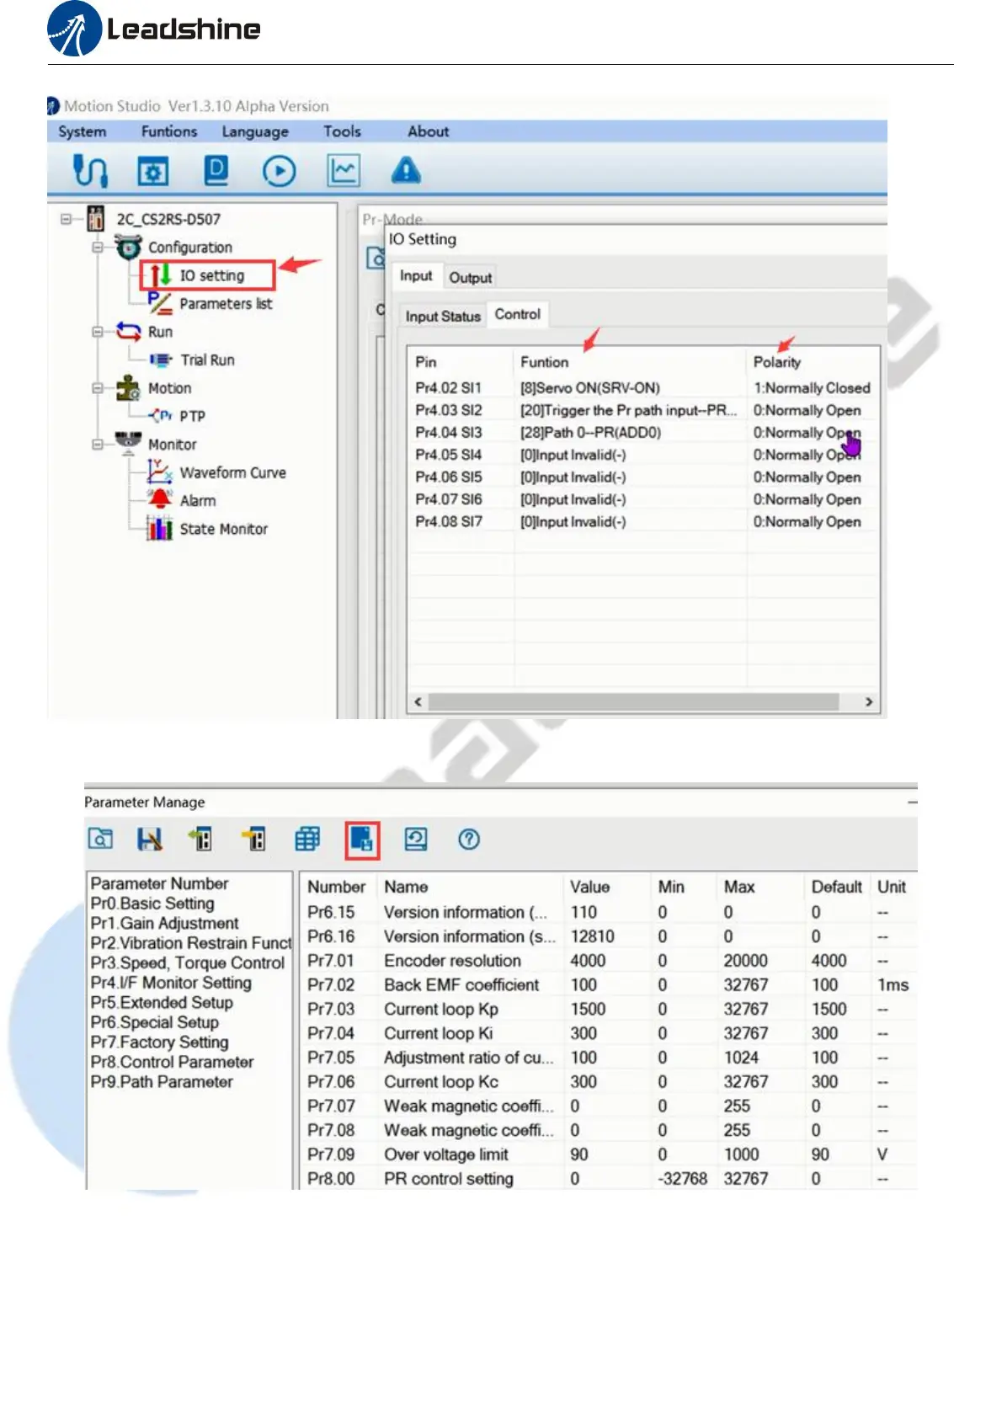Click the connect cable icon in toolbar
The width and height of the screenshot is (1002, 1418).
[x=90, y=171]
